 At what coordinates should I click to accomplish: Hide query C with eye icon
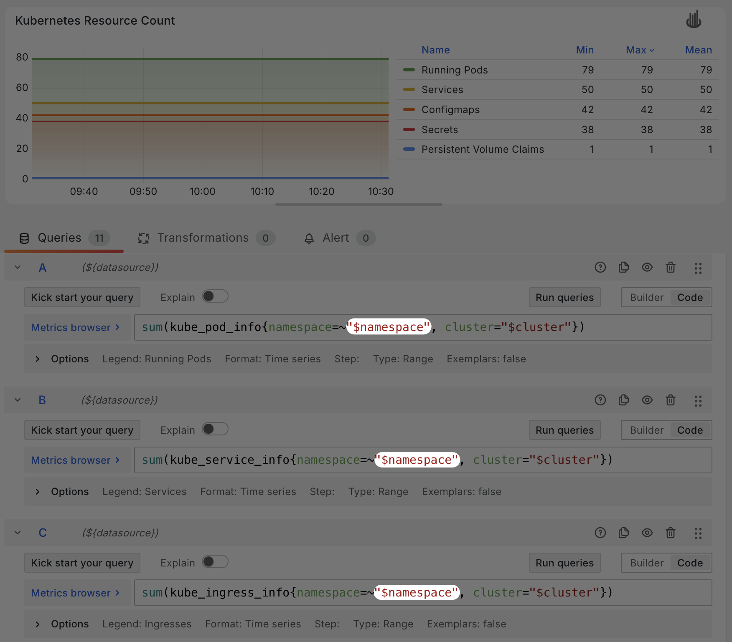click(647, 533)
